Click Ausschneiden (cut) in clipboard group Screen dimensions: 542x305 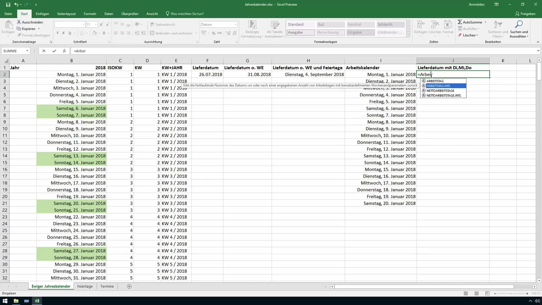point(30,22)
